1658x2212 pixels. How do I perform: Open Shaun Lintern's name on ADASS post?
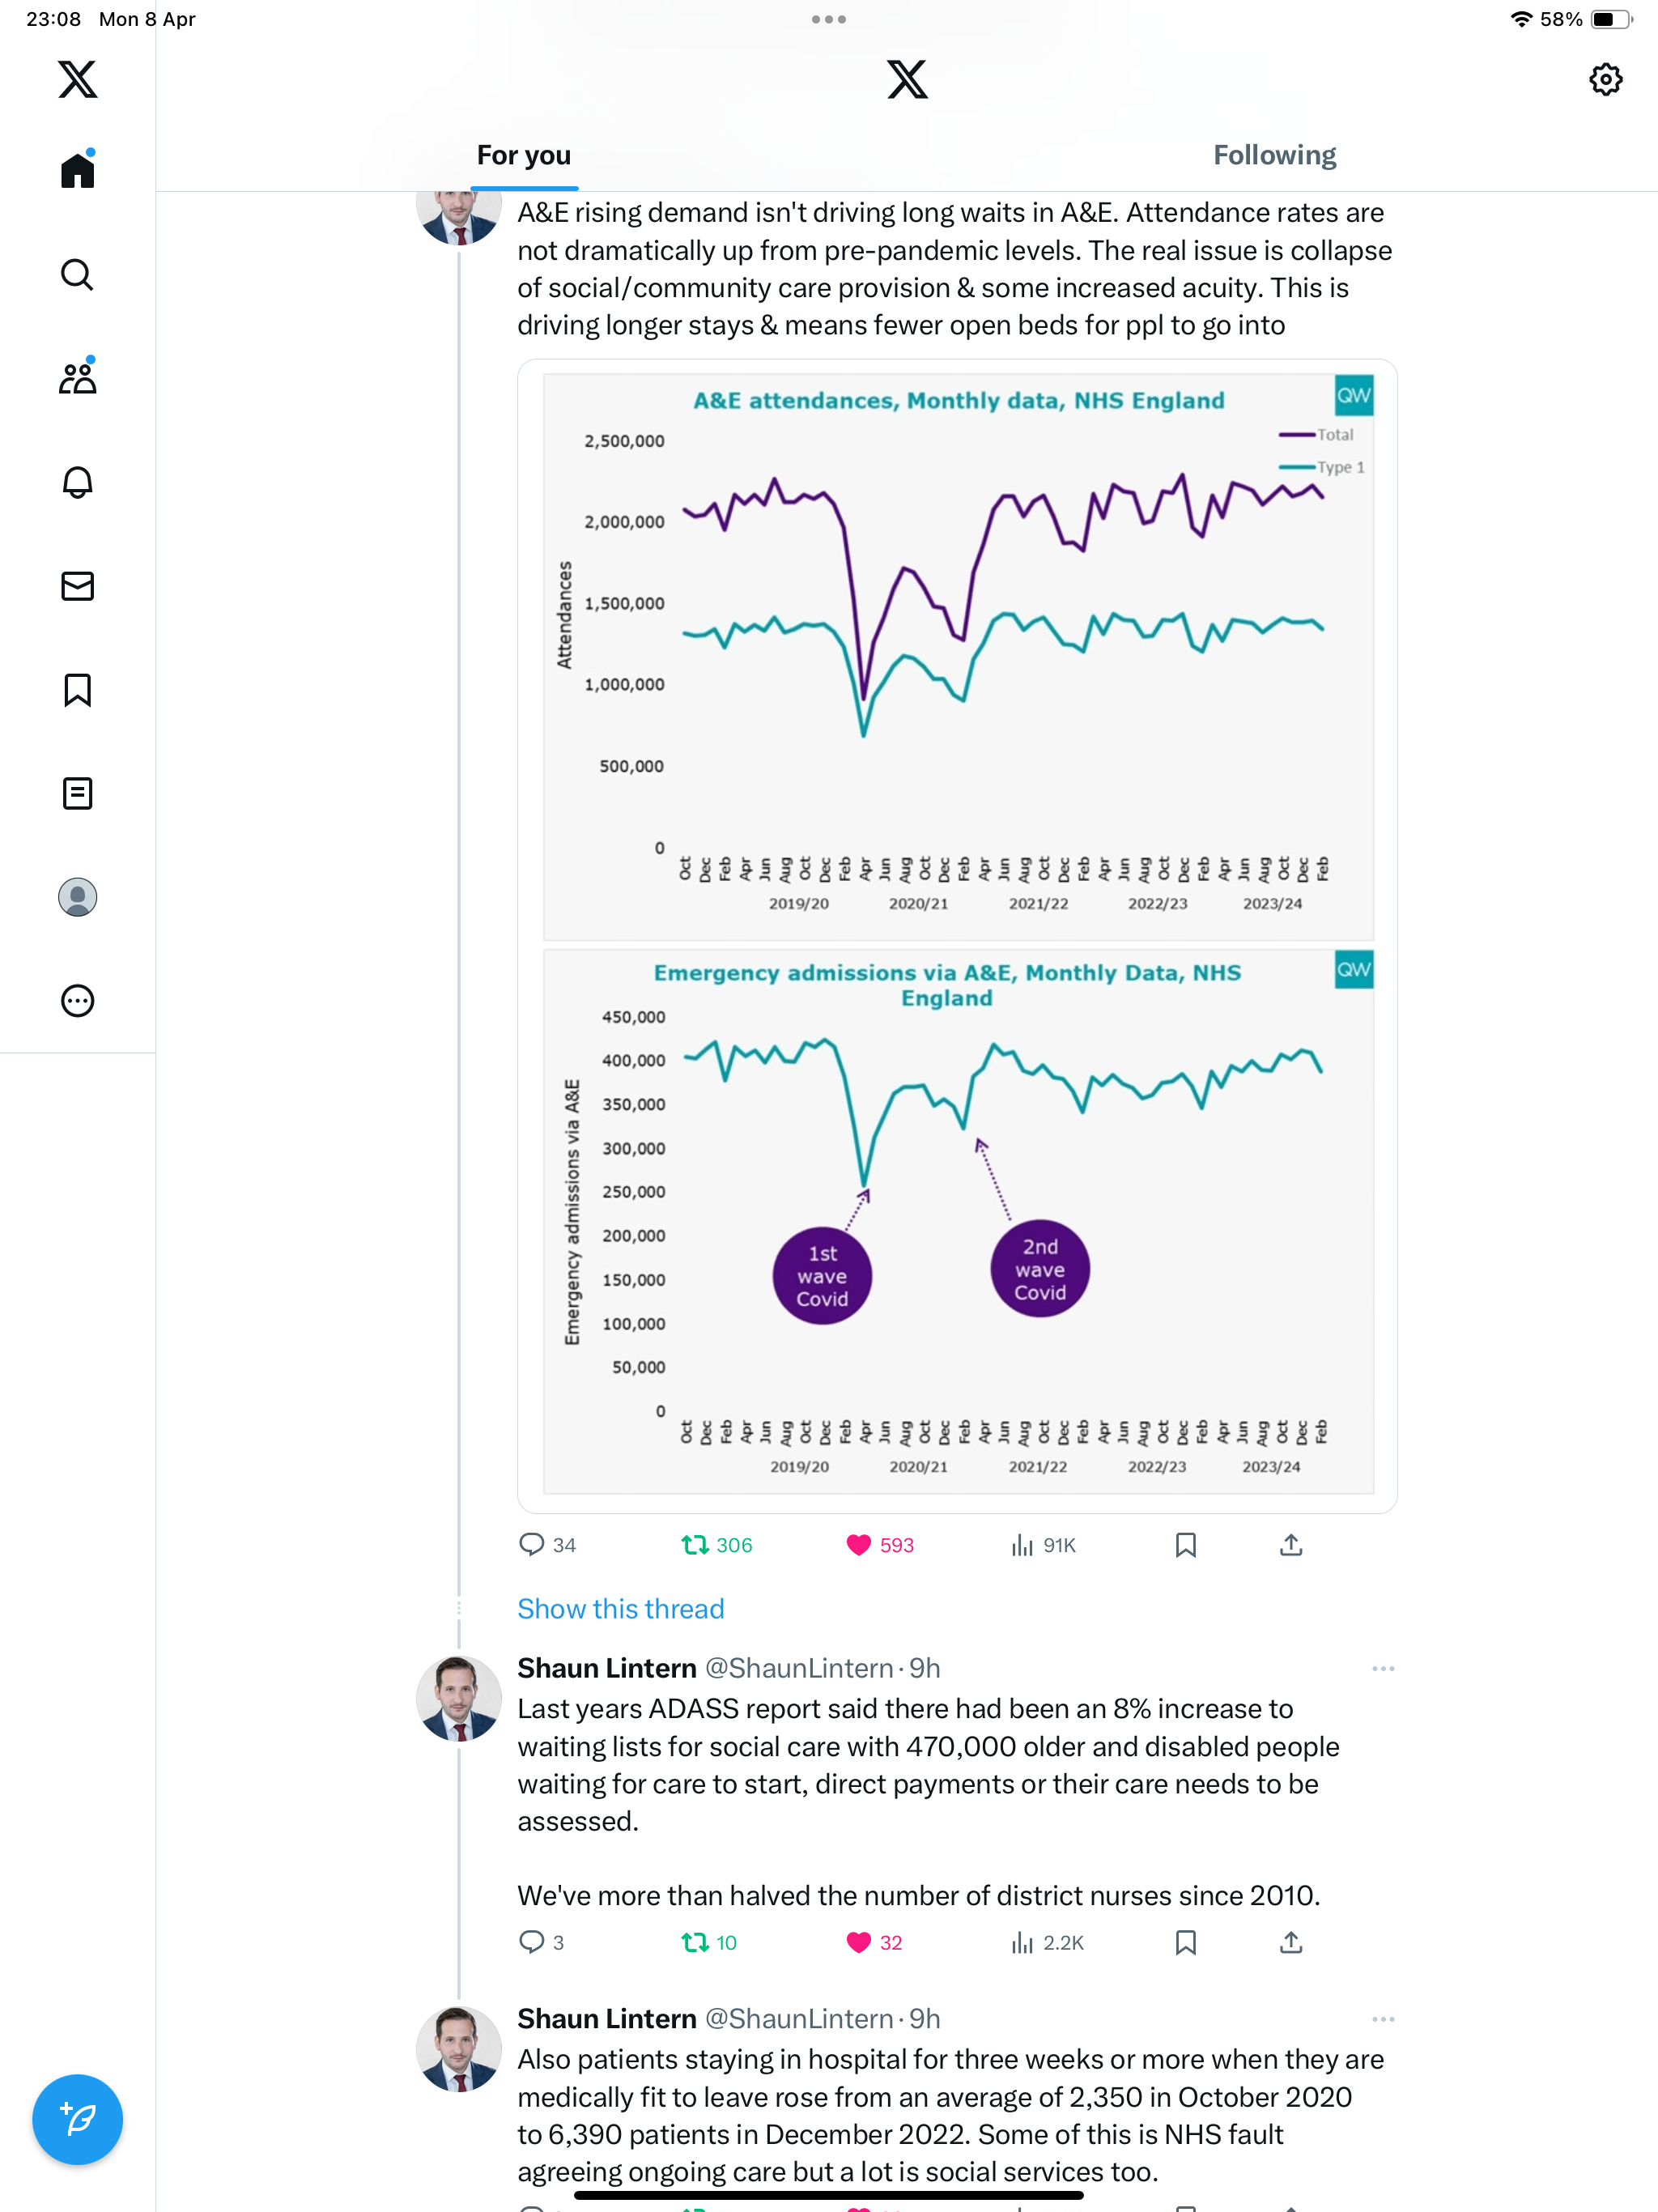click(x=606, y=1668)
